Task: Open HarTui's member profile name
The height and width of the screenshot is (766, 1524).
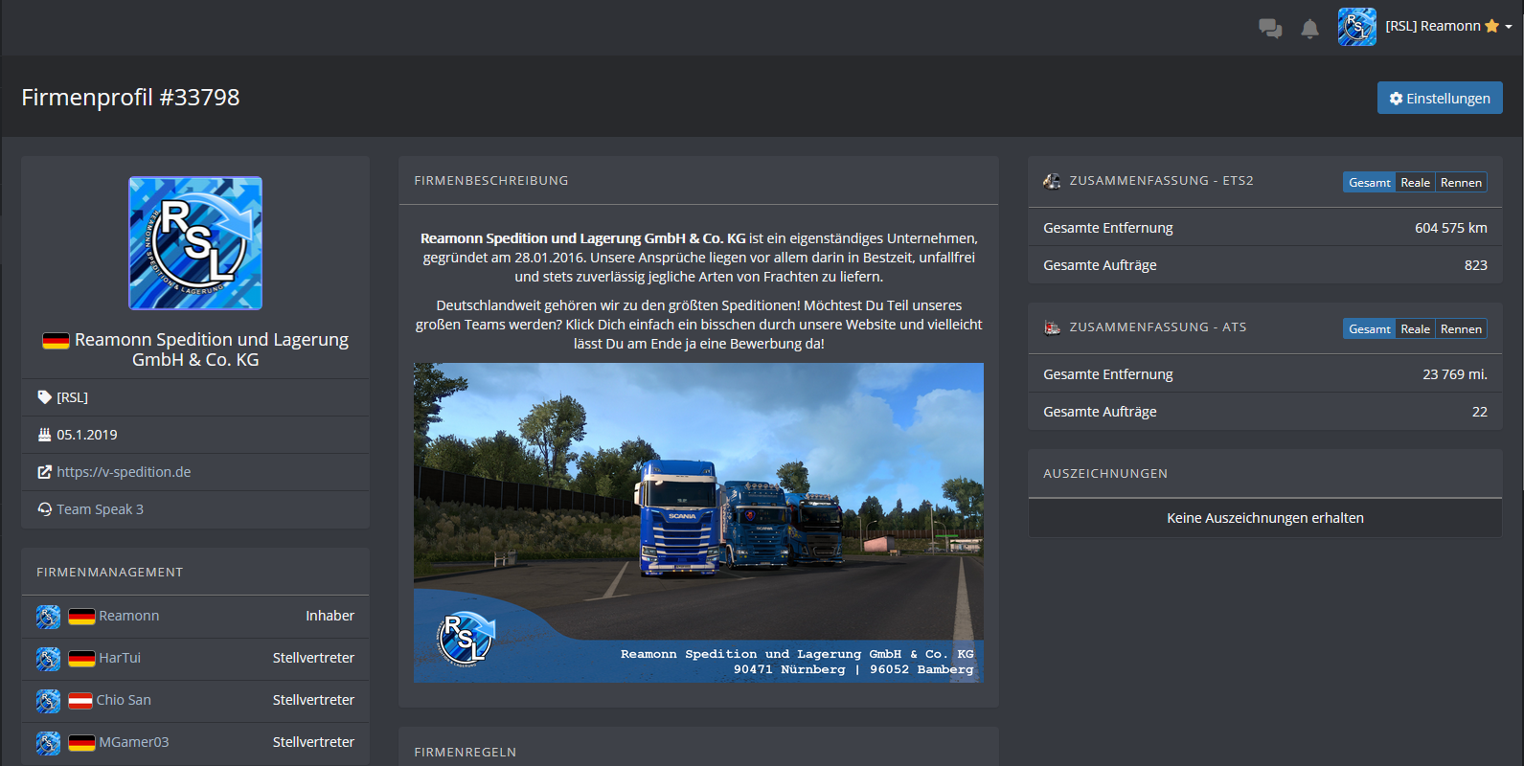Action: click(120, 658)
